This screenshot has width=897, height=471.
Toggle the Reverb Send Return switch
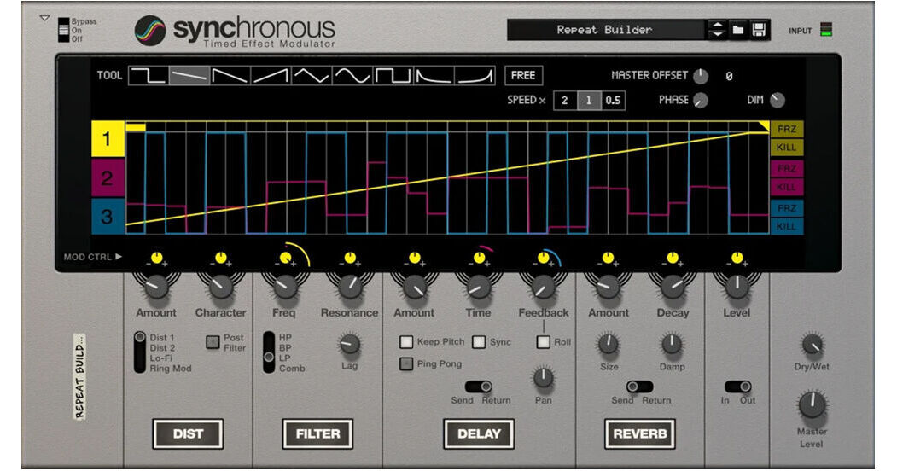[639, 387]
